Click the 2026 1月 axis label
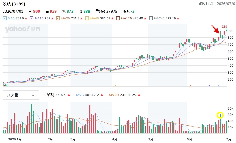This screenshot has height=143, width=236. click(15, 139)
